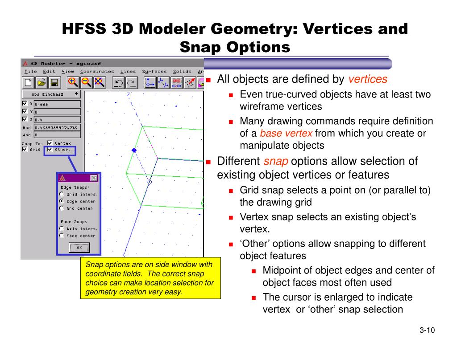Open the File menu
This screenshot has height=342, width=457.
coord(31,71)
